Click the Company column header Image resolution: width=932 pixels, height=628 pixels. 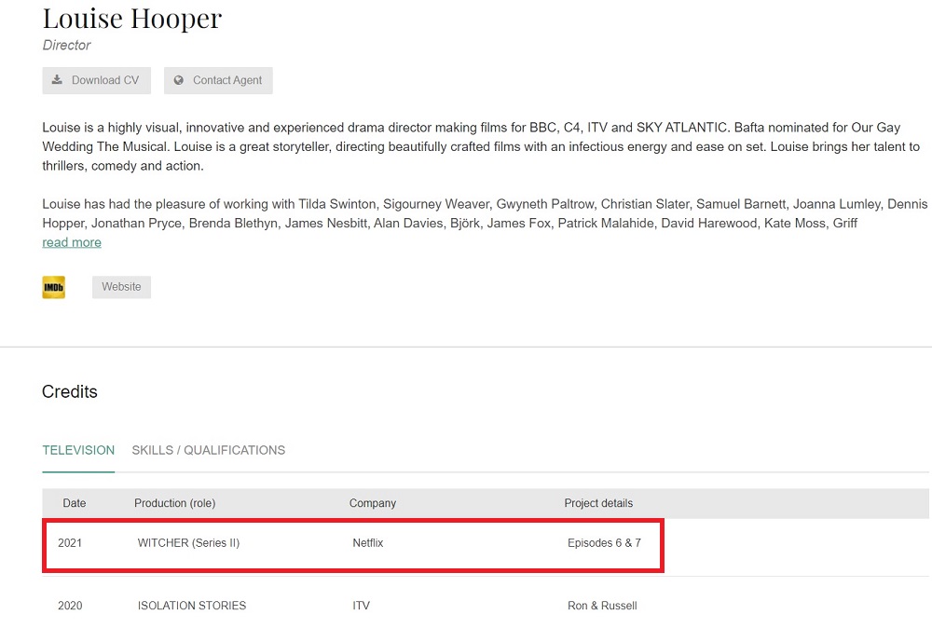point(373,503)
